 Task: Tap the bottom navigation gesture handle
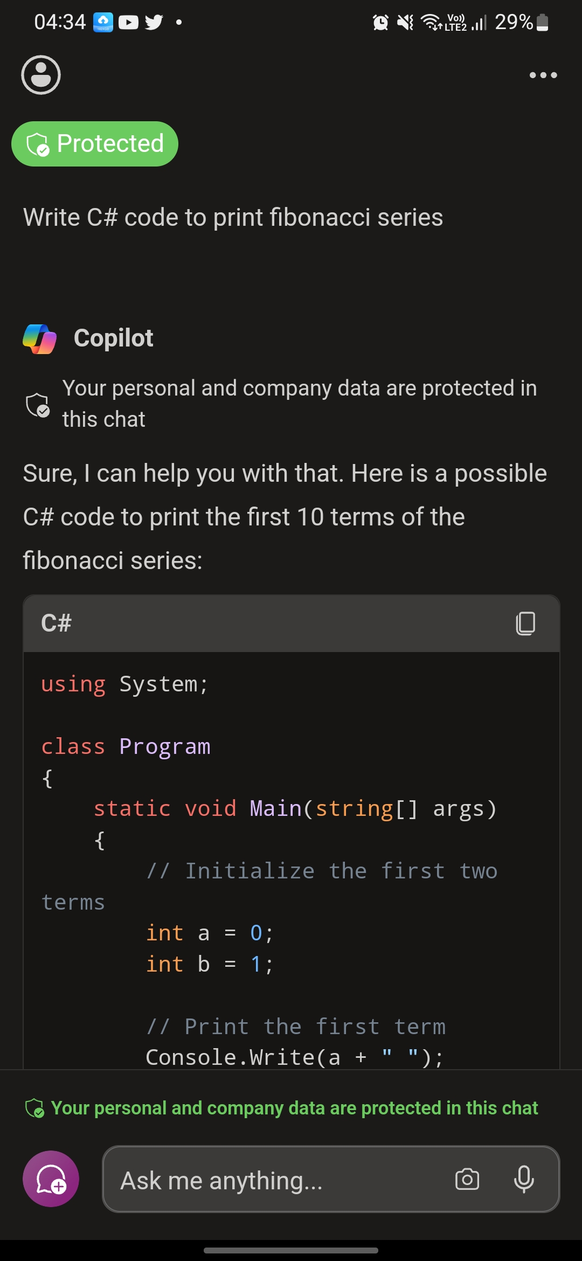pos(291,1250)
